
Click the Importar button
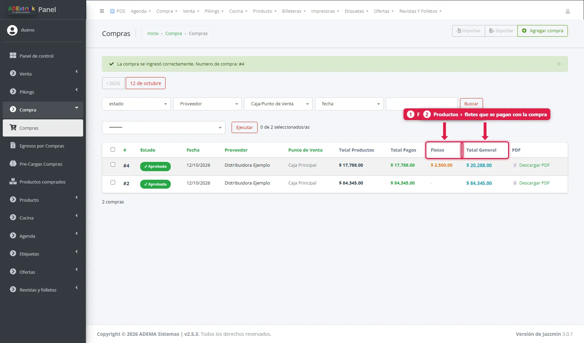point(469,31)
